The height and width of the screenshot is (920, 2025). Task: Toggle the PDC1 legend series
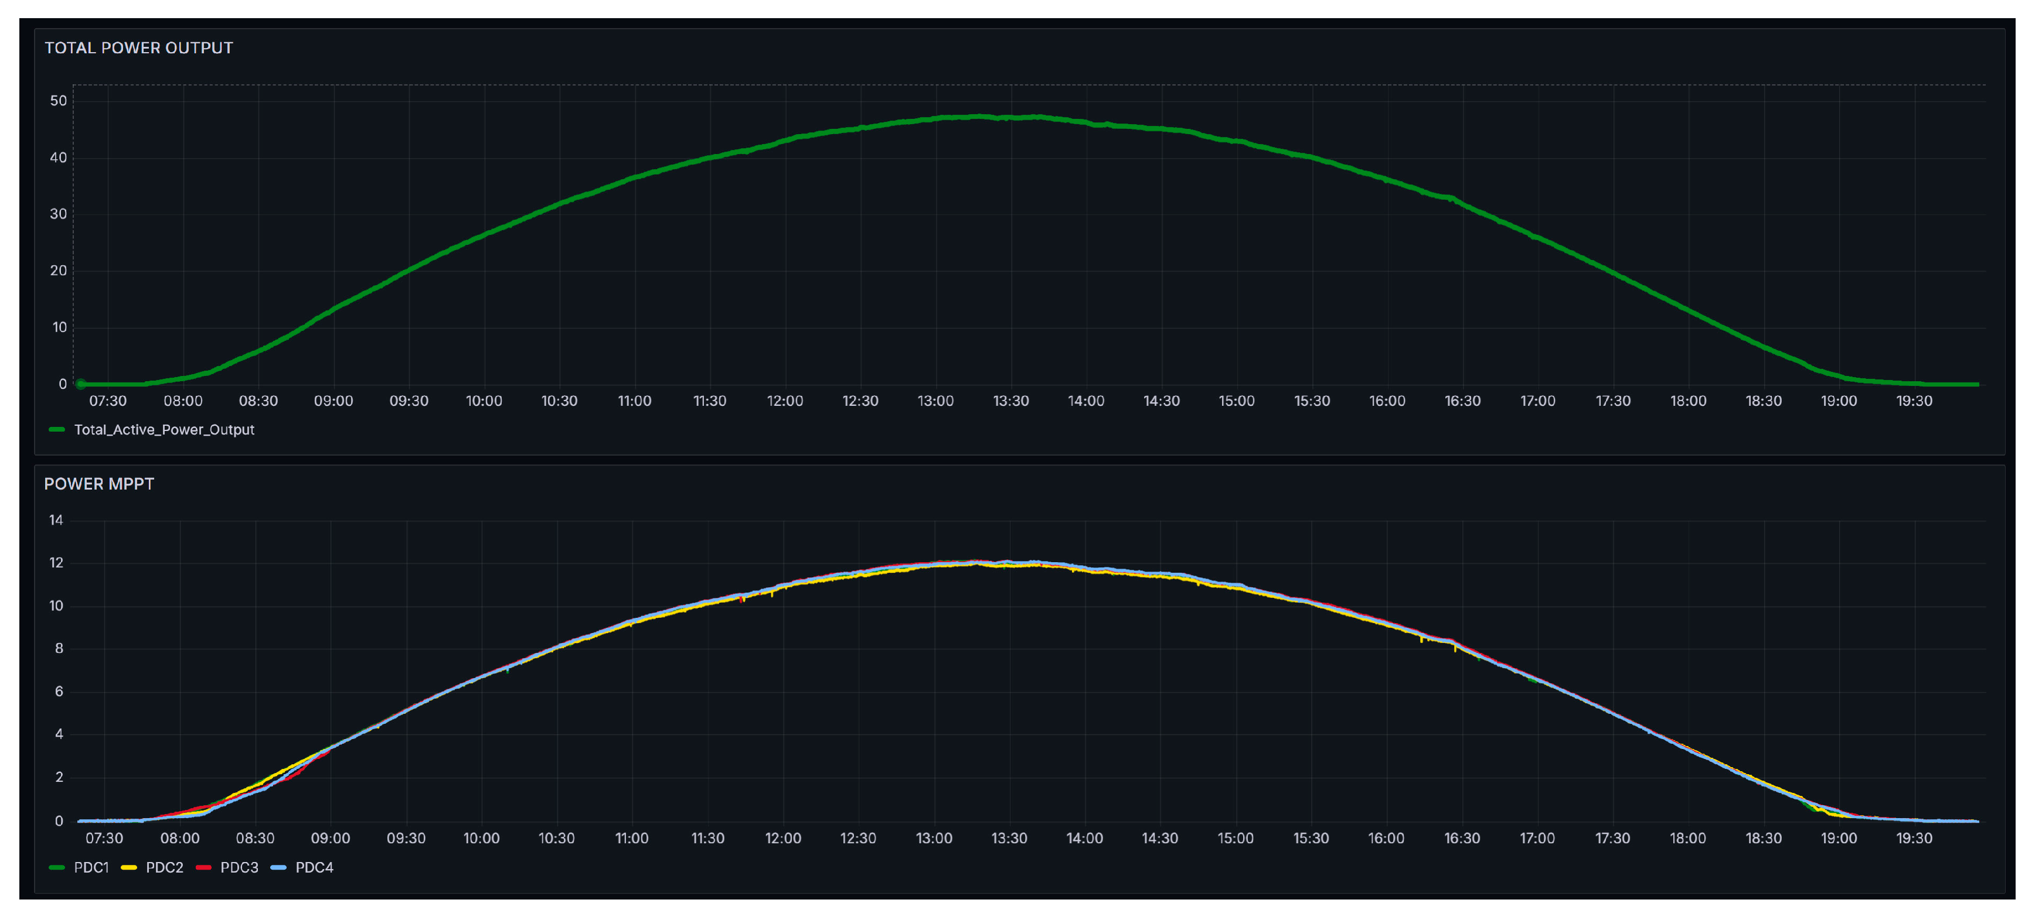click(91, 867)
